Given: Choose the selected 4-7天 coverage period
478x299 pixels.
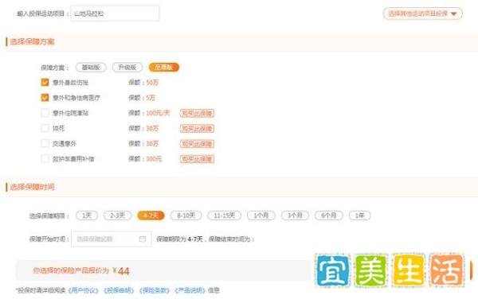Looking at the screenshot, I should (x=151, y=216).
